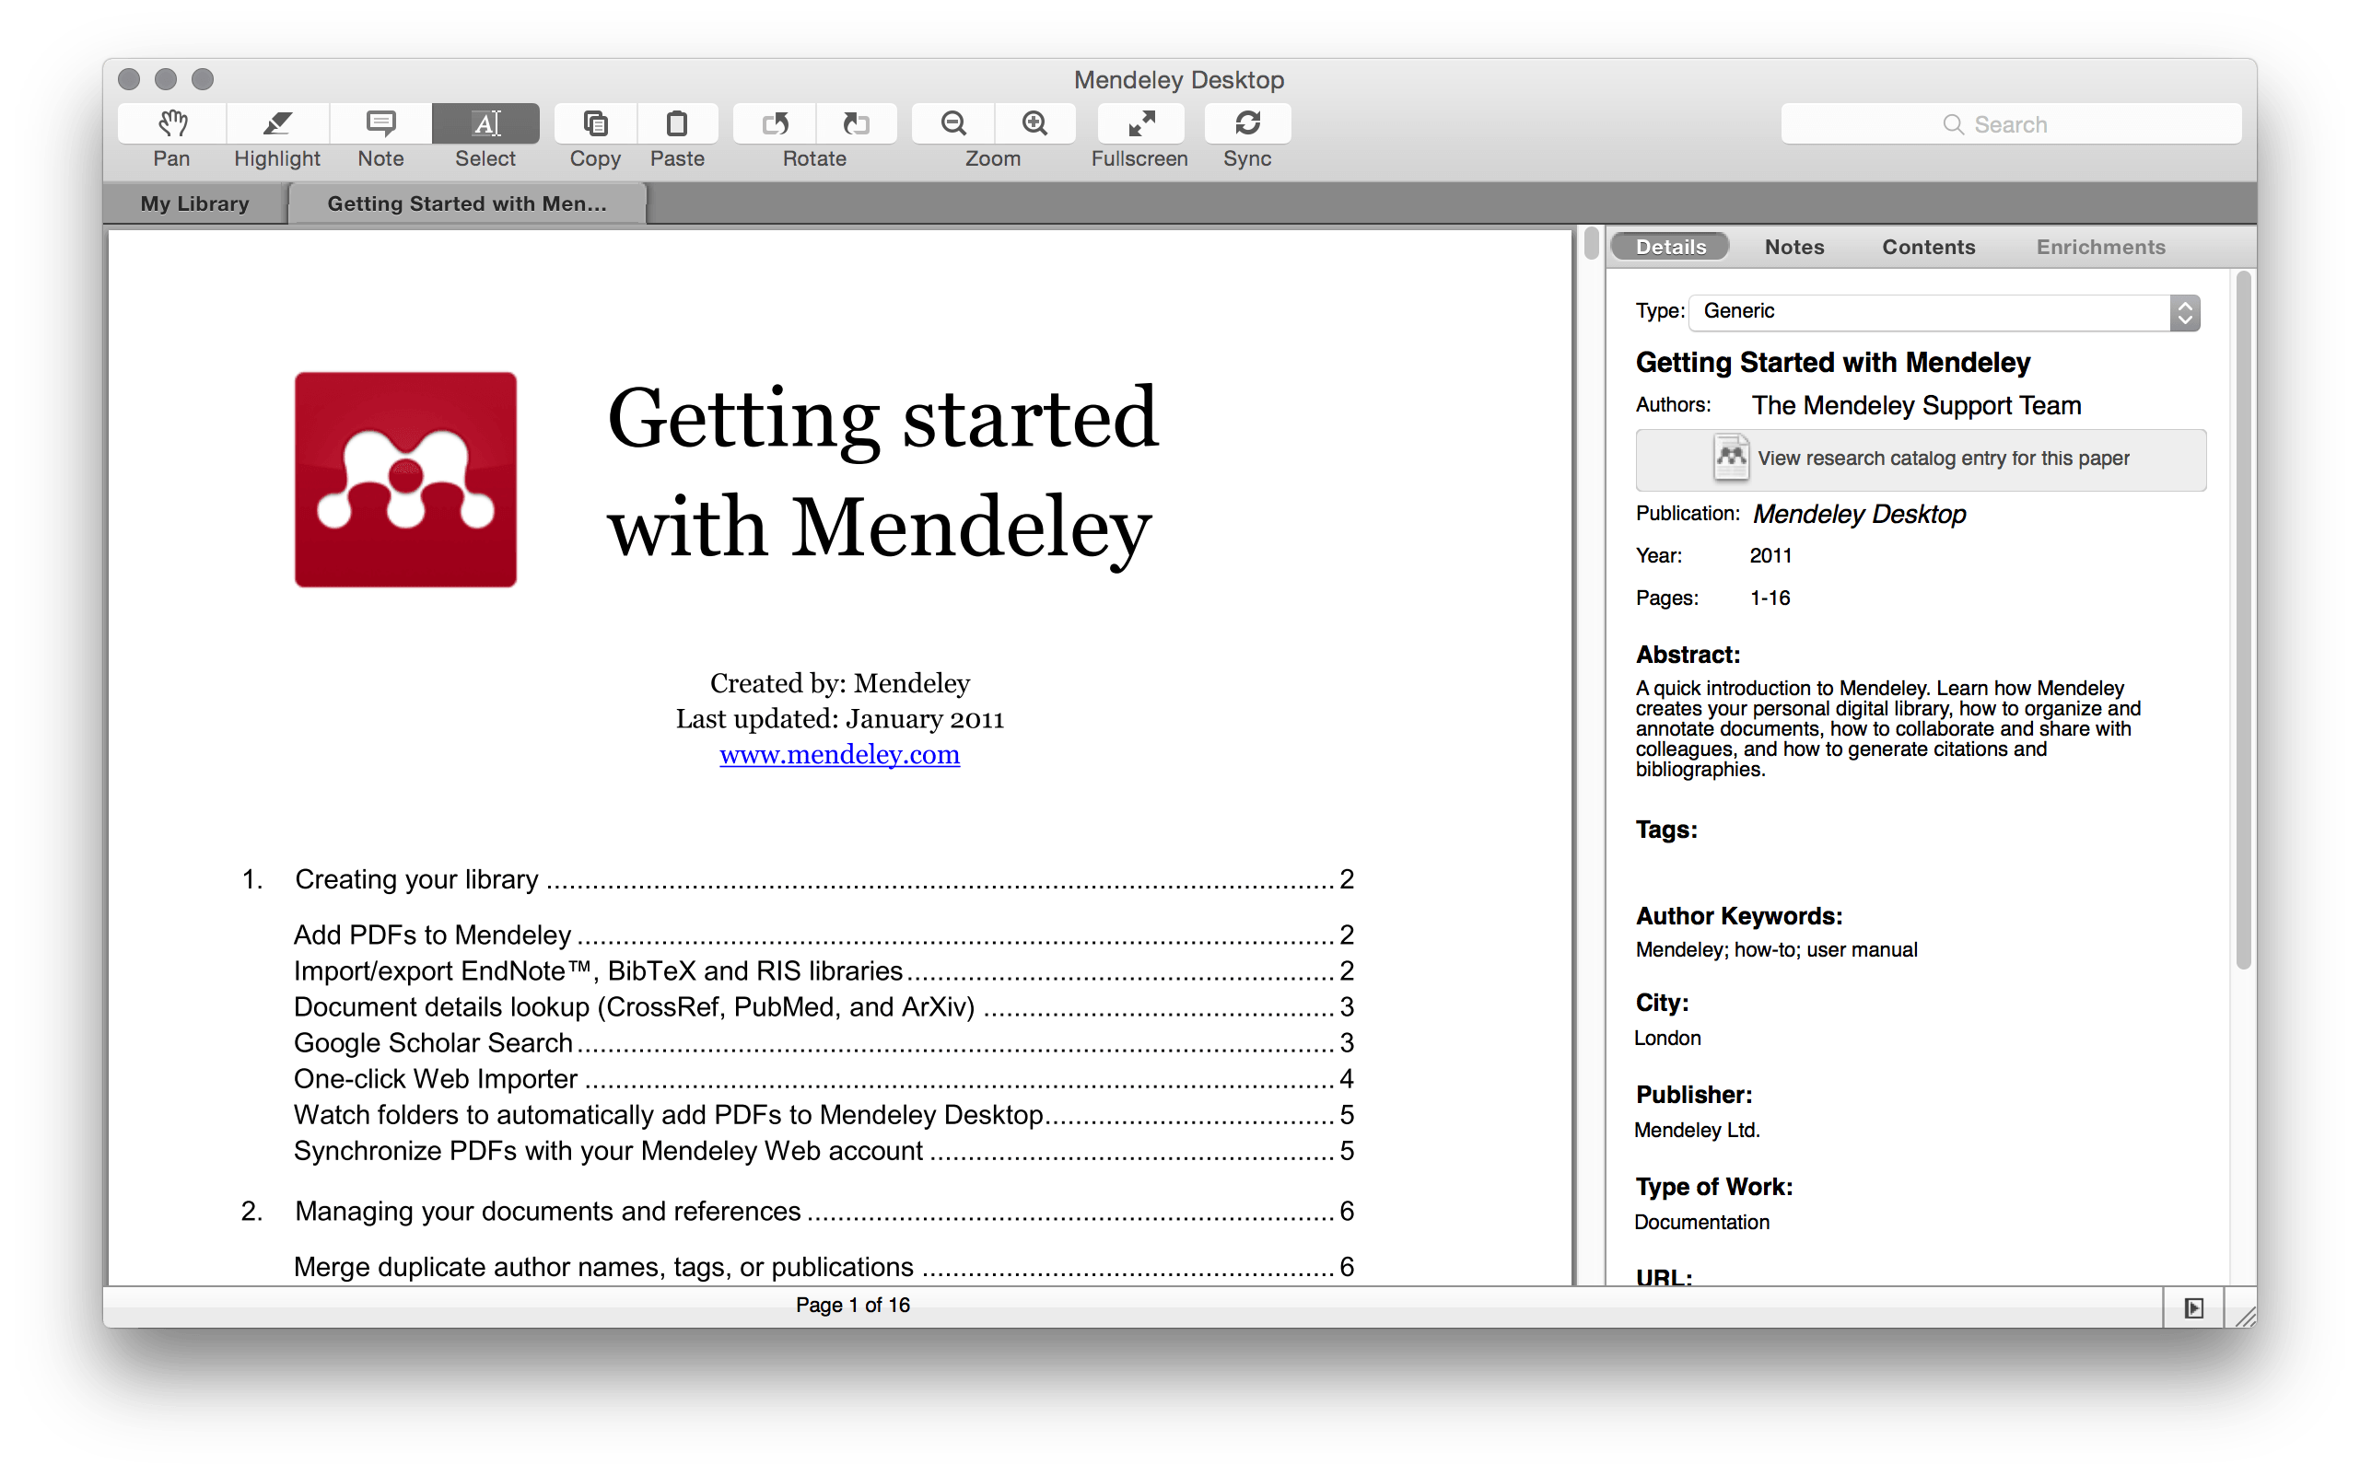Select the Getting Started with Men... tab

[466, 203]
